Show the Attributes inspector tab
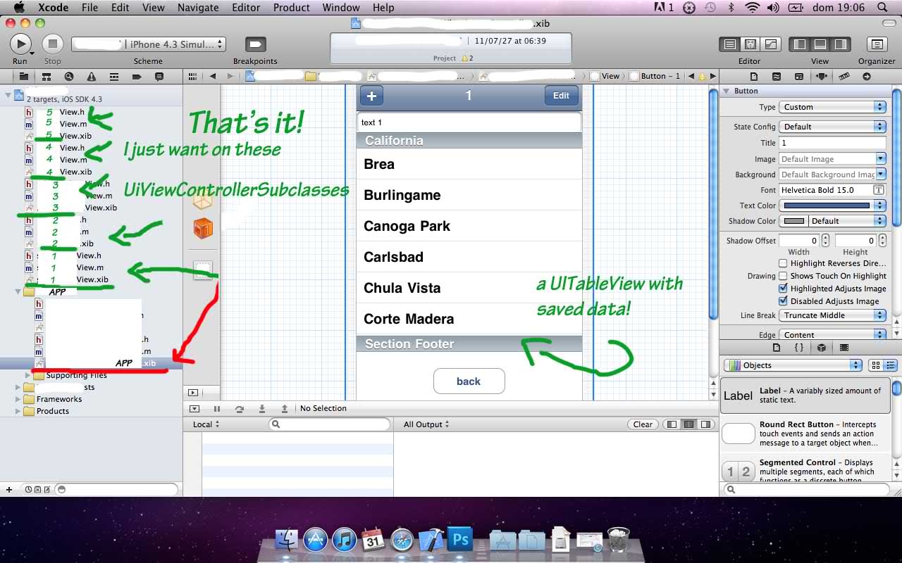This screenshot has height=563, width=902. click(x=821, y=76)
